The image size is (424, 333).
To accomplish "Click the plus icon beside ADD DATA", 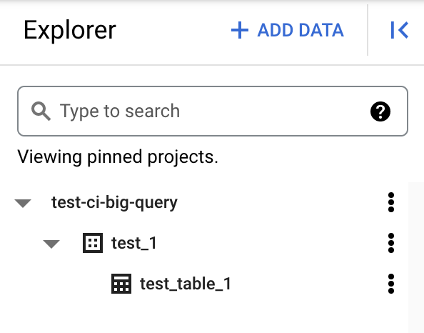I will [x=240, y=30].
